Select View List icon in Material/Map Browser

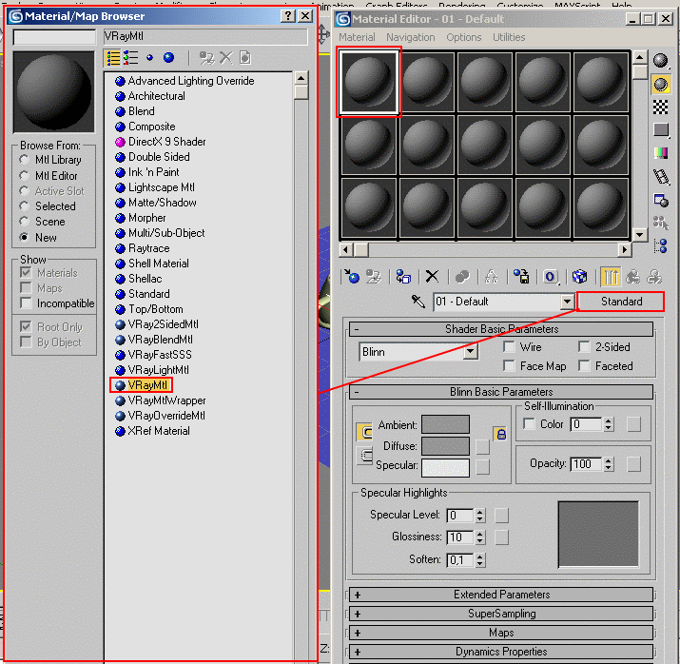point(113,58)
